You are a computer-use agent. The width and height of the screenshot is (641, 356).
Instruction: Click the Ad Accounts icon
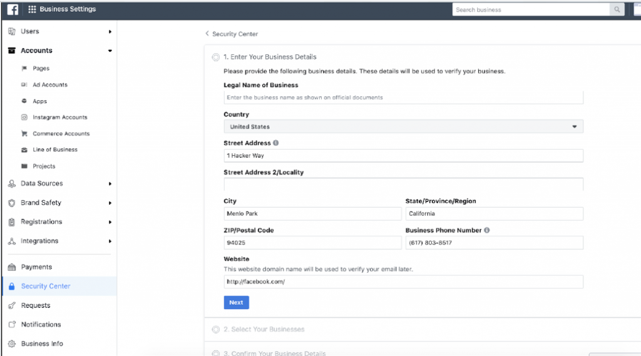point(24,84)
